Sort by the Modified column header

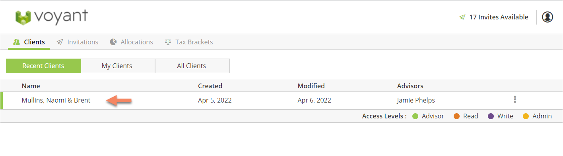click(x=311, y=86)
